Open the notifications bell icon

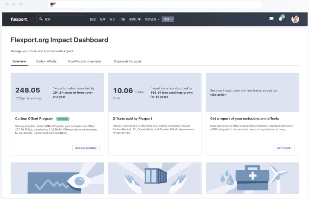coord(280,19)
